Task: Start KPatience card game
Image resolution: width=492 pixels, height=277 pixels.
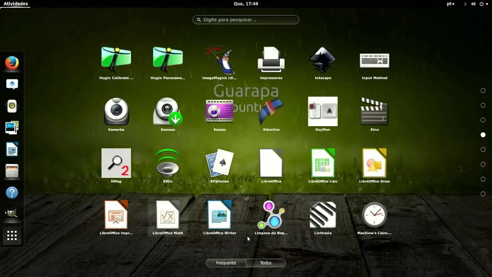Action: click(x=219, y=167)
